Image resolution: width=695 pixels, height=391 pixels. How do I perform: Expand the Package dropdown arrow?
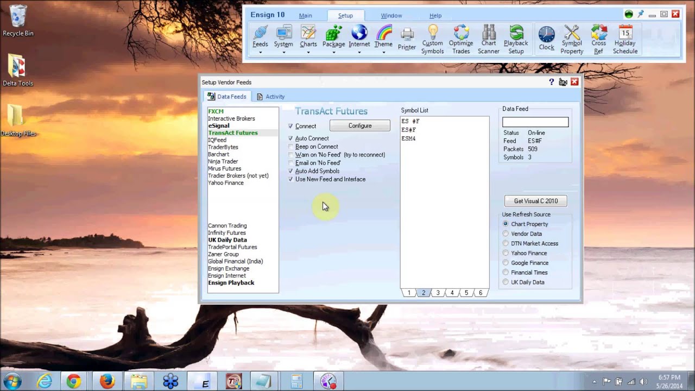333,52
